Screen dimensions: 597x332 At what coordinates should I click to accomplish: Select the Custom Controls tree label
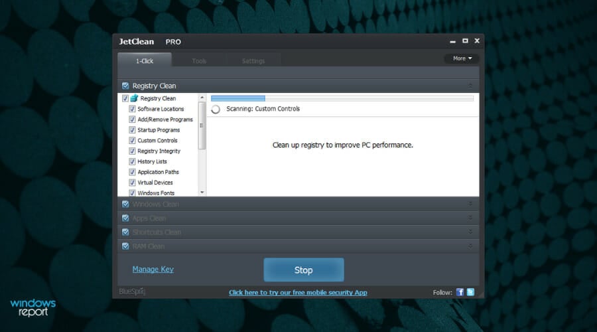tap(157, 140)
